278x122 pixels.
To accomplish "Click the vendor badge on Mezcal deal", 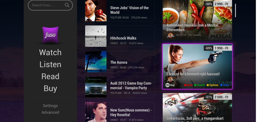I will tap(170, 35).
